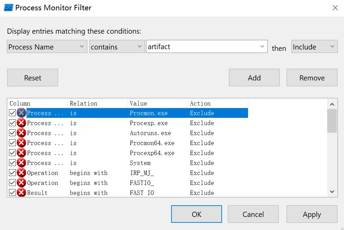Screen dimensions: 344x230
Task: Expand the artifact value history dropdown arrow
Action: click(262, 46)
